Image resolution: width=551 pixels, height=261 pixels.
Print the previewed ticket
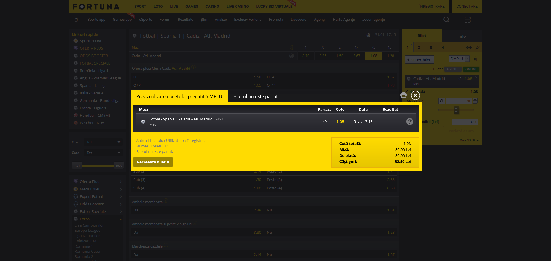point(404,95)
